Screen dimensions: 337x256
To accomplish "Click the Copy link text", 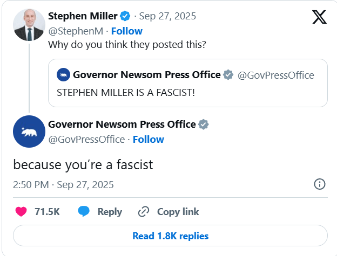I will click(178, 212).
